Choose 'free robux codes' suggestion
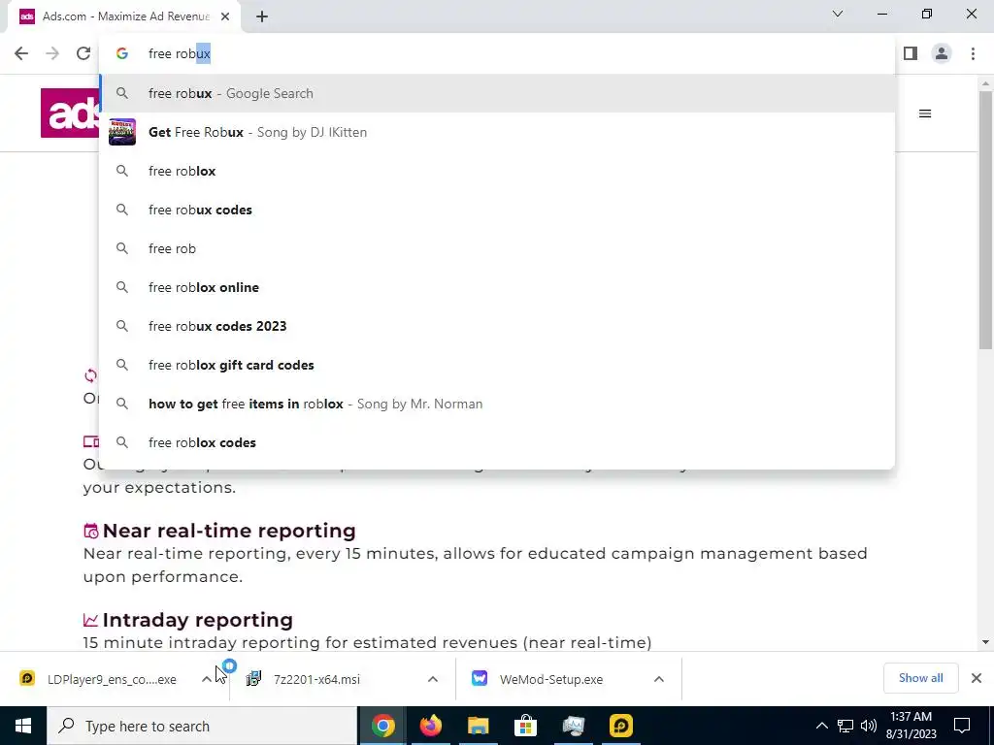994x745 pixels. (498, 210)
